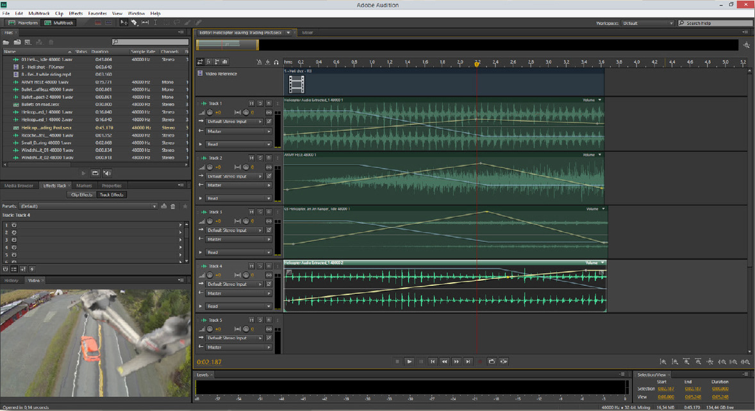Image resolution: width=755 pixels, height=411 pixels.
Task: Click Selection Start time value
Action: pos(666,389)
